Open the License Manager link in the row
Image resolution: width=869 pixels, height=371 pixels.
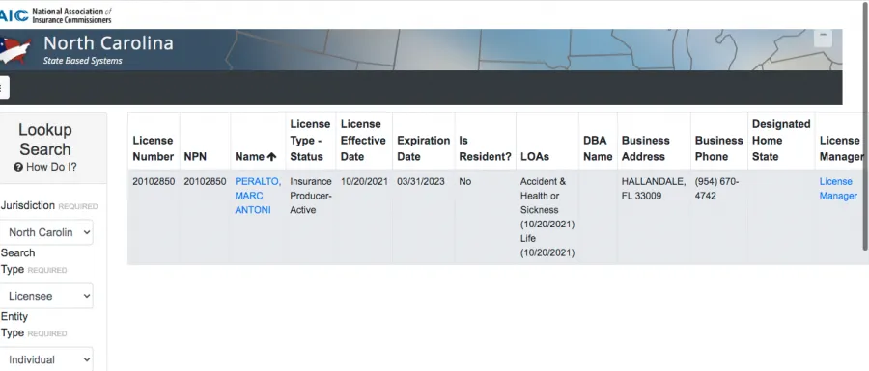click(838, 189)
